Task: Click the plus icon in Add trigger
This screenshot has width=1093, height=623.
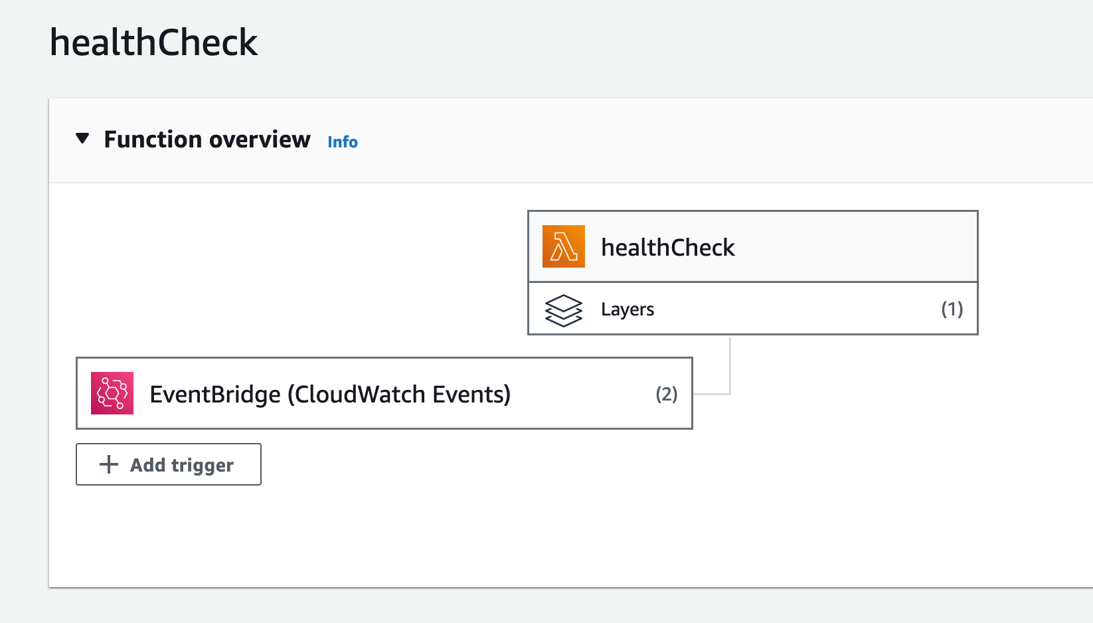Action: click(109, 464)
